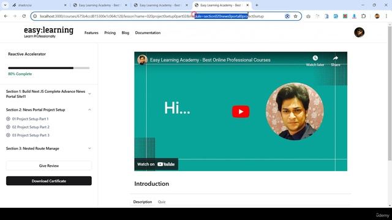Viewport: 392px width, 220px height.
Task: Click the easy:learning logo
Action: tap(48, 32)
